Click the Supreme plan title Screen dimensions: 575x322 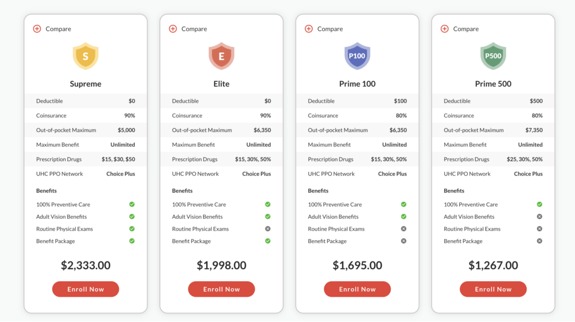85,84
